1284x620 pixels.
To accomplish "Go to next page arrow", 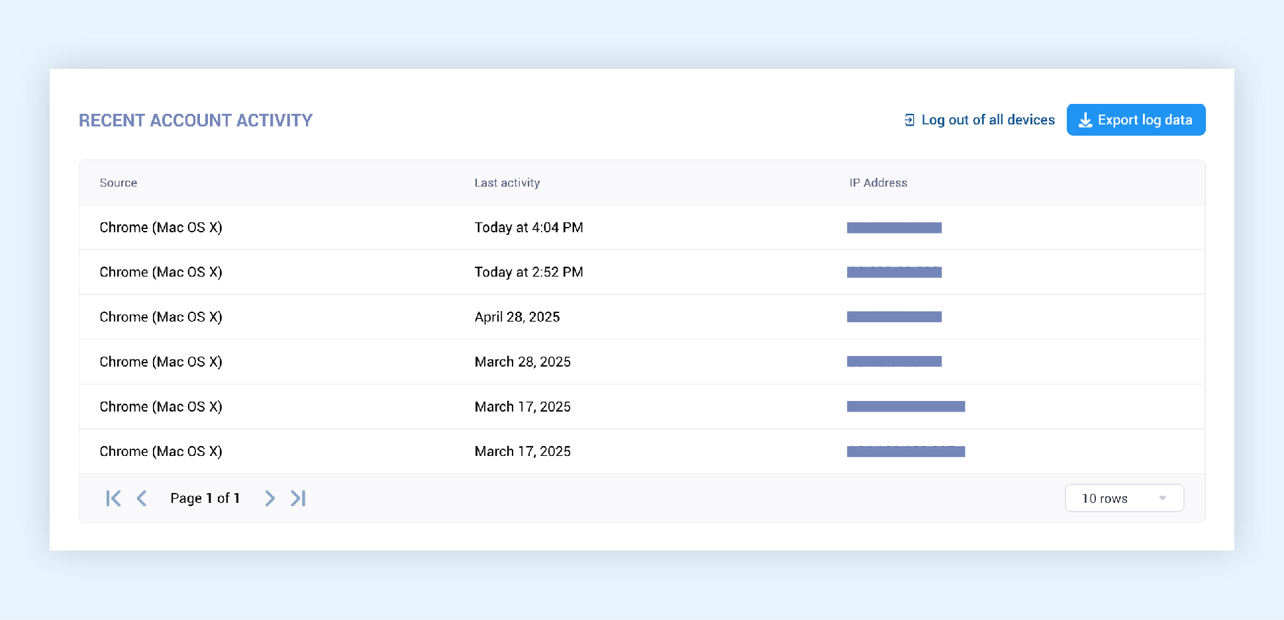I will point(270,498).
